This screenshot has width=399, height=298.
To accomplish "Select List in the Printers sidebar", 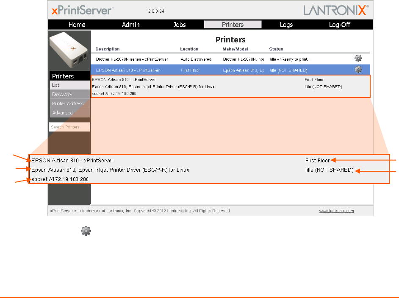I will (70, 85).
